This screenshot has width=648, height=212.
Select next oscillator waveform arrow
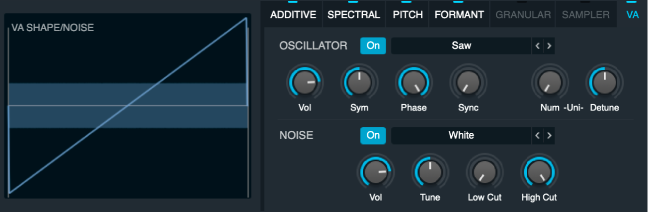[x=549, y=46]
